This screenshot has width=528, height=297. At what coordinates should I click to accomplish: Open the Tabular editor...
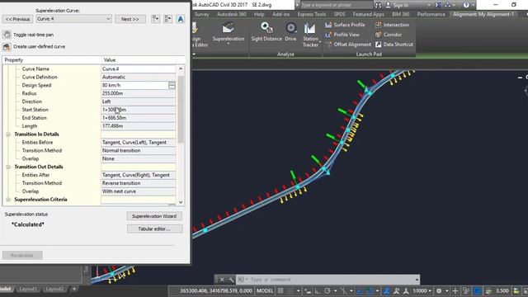(154, 229)
